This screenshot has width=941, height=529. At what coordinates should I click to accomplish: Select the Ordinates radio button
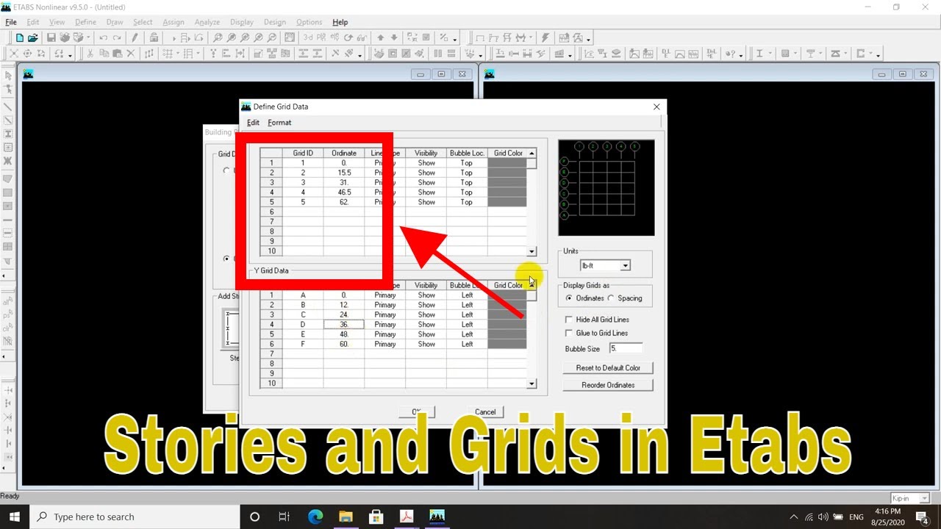[x=570, y=298]
